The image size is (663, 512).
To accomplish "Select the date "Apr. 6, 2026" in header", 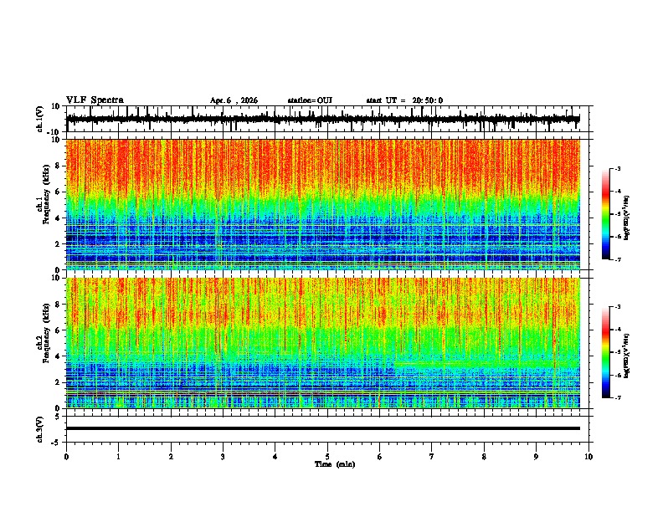I will point(234,100).
